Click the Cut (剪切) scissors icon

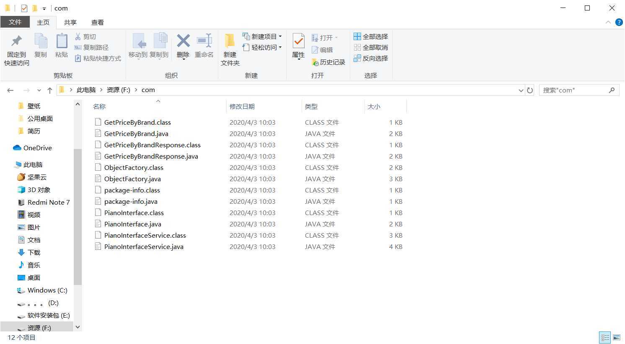78,37
